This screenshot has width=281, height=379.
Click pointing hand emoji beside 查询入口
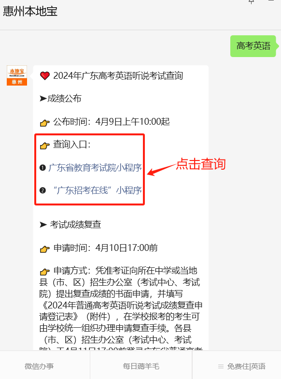(44, 146)
